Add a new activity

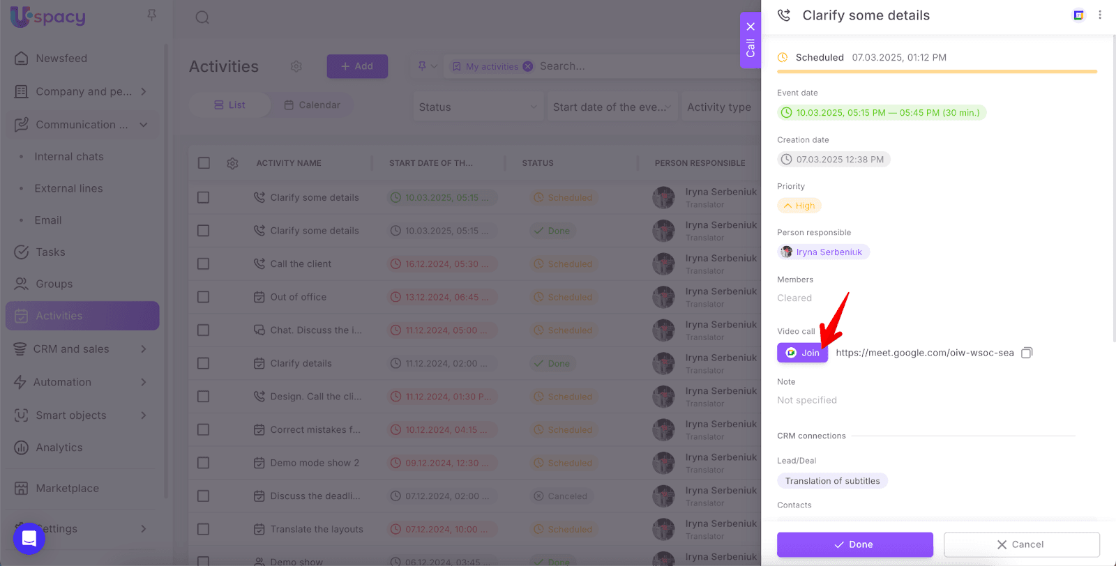(x=357, y=66)
